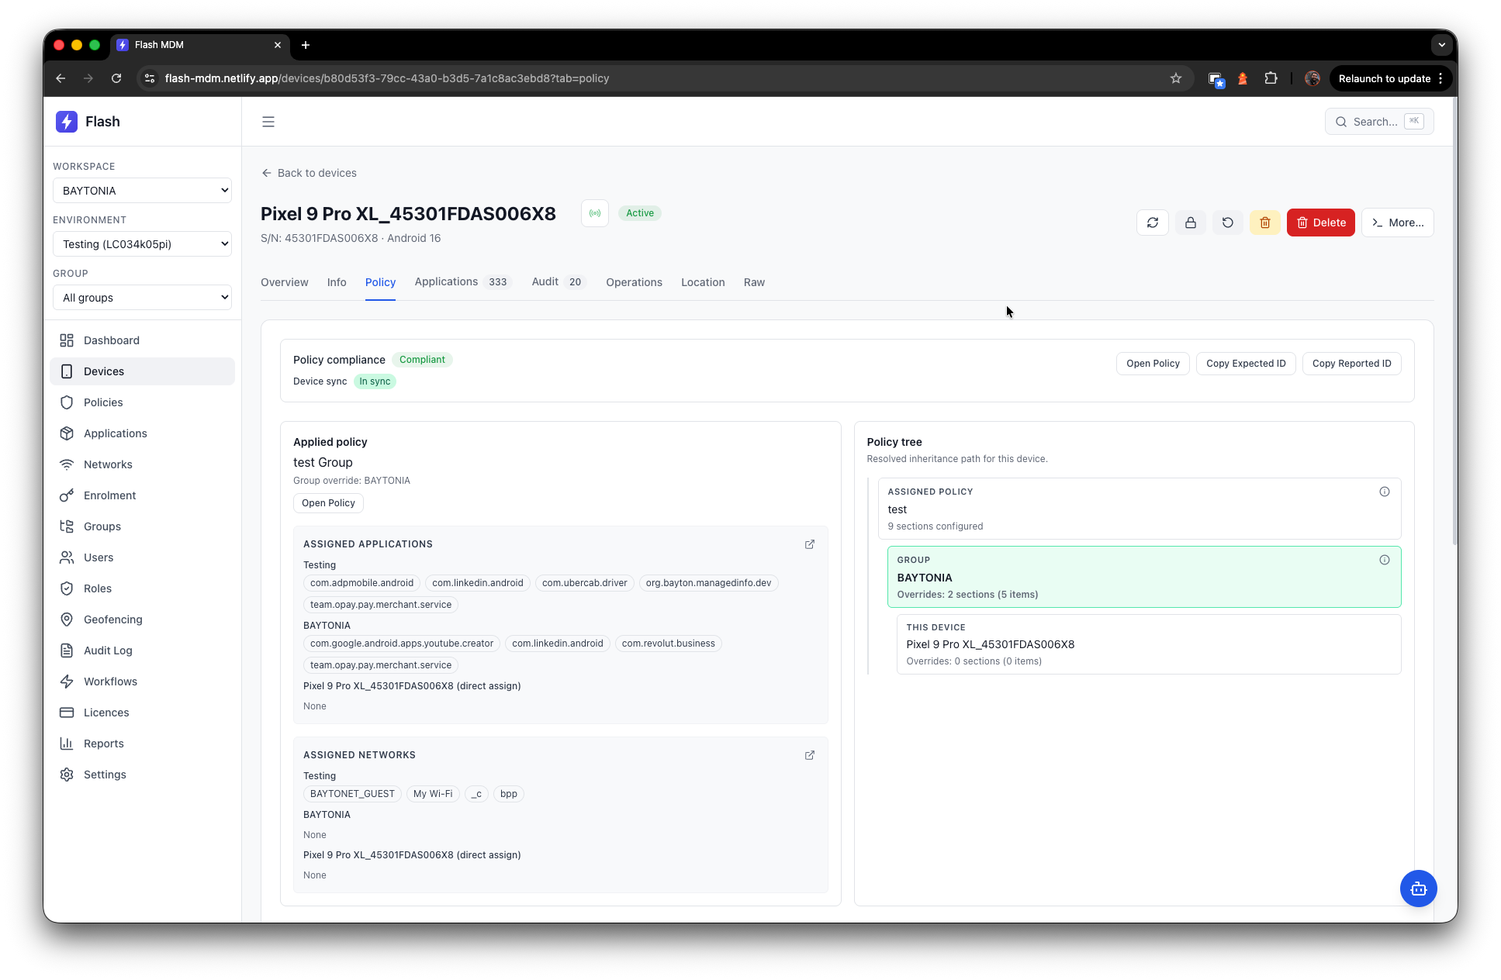Click the lock device icon

pyautogui.click(x=1190, y=223)
